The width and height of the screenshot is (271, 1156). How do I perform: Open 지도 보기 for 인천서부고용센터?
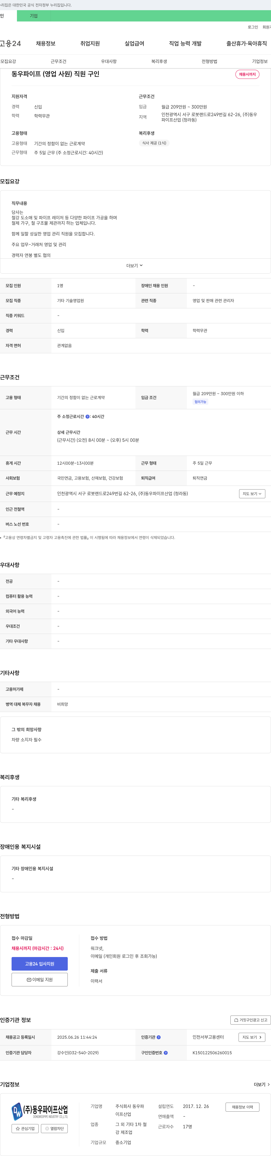tap(252, 1037)
